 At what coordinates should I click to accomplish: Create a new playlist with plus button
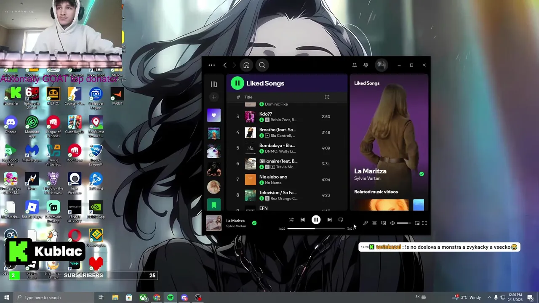[x=214, y=97]
